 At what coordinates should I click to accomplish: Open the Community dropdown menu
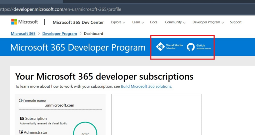click(175, 22)
